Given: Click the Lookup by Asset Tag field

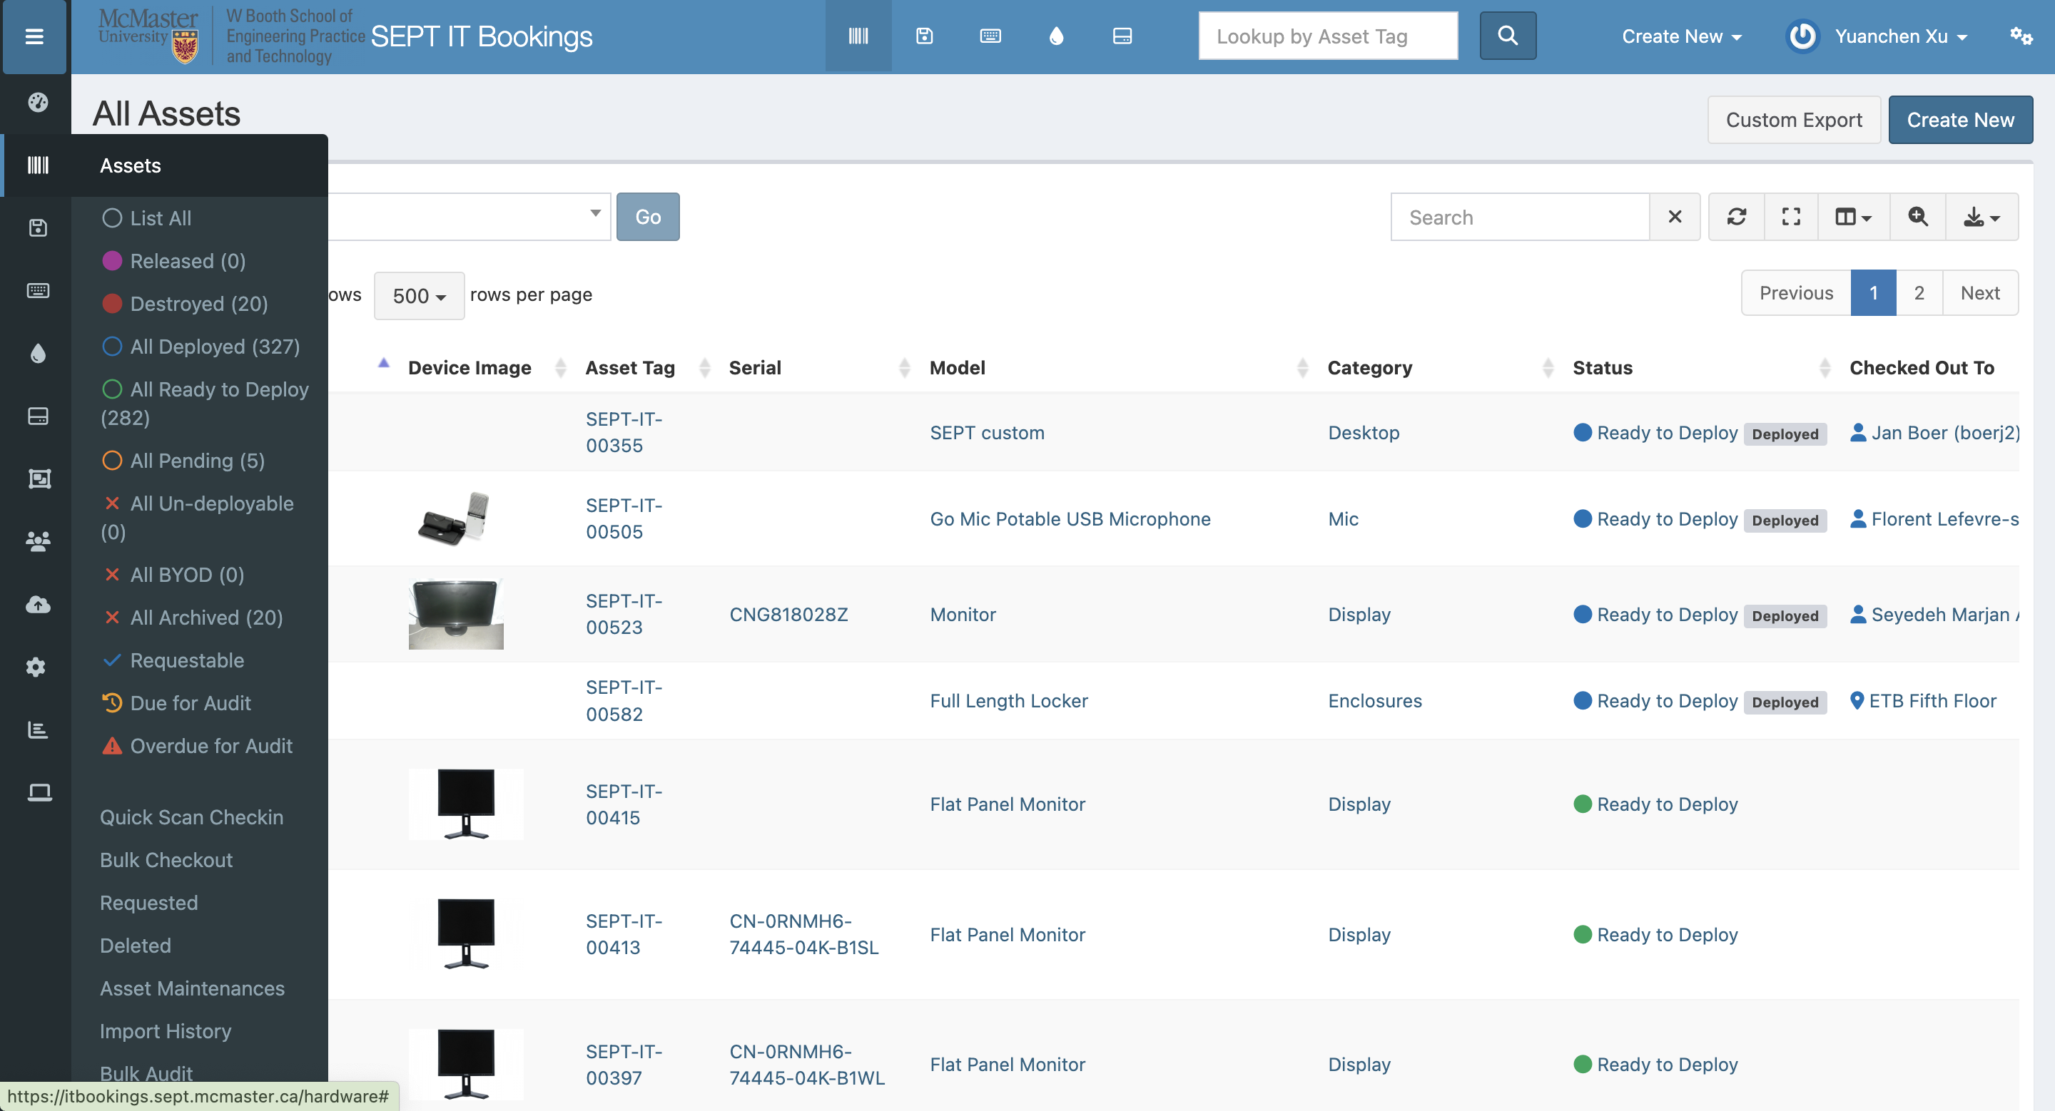Looking at the screenshot, I should click(x=1326, y=36).
